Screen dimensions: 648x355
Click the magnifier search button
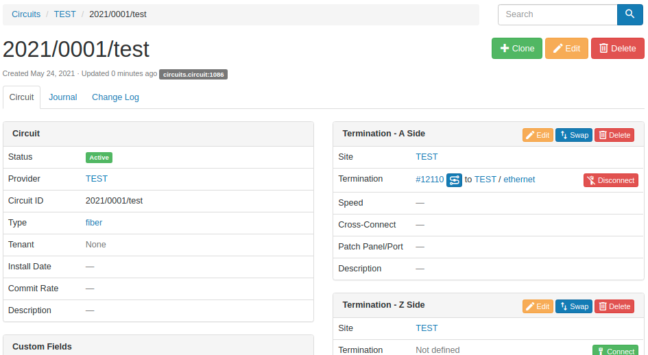tap(629, 14)
